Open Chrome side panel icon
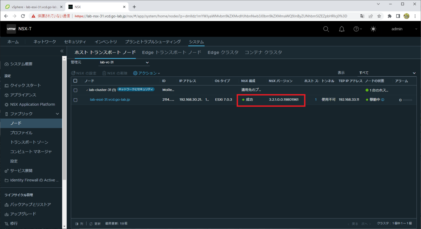421x229 pixels. click(398, 16)
